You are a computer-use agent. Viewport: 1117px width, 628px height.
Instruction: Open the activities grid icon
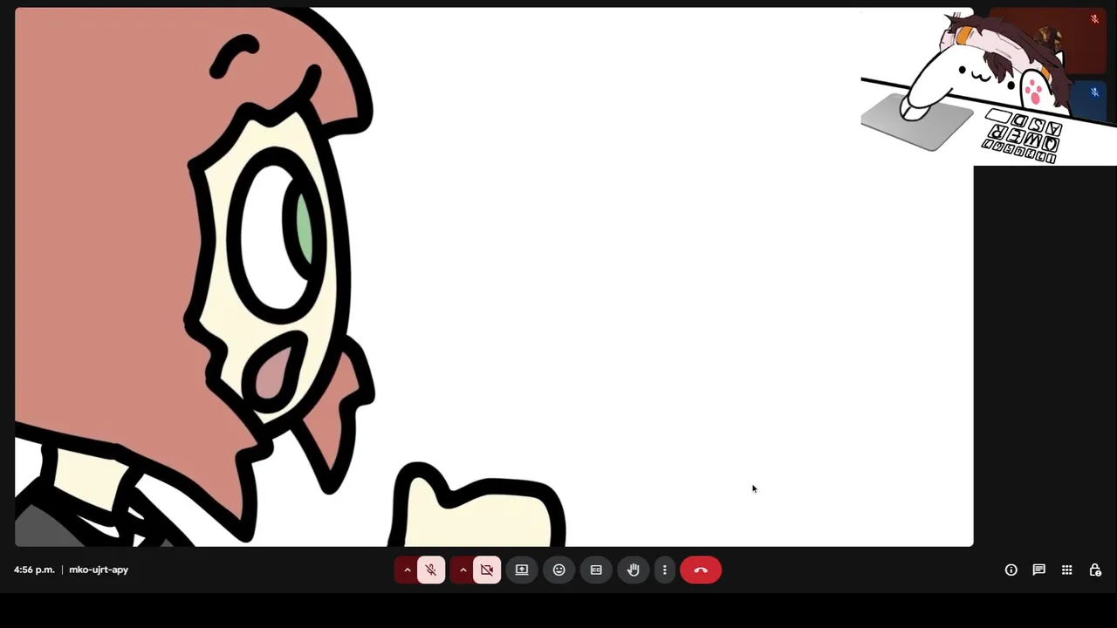1066,570
